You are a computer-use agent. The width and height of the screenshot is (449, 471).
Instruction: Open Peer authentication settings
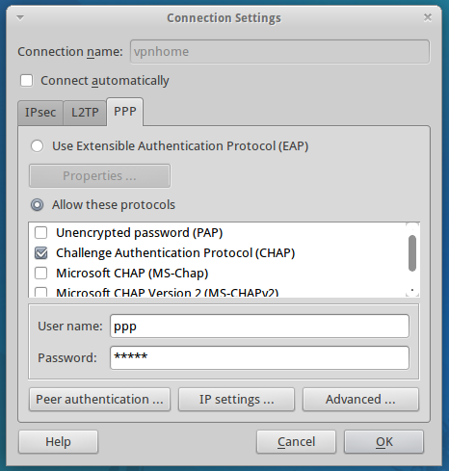(99, 400)
